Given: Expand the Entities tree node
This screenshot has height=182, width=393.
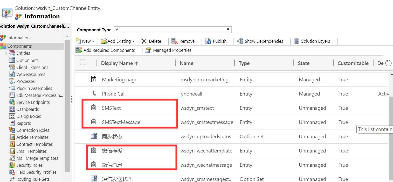Looking at the screenshot, I should pyautogui.click(x=6, y=53).
